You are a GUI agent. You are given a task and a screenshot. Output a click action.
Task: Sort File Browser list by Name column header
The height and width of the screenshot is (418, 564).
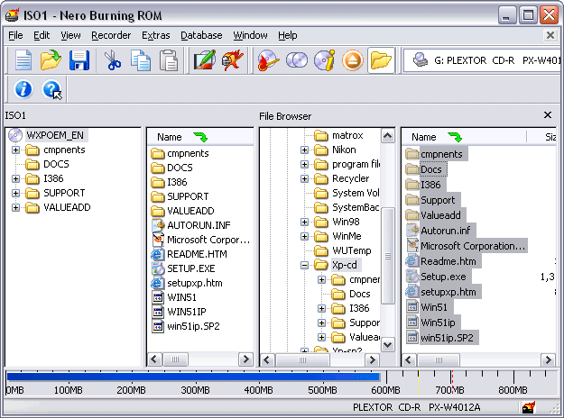(x=464, y=137)
